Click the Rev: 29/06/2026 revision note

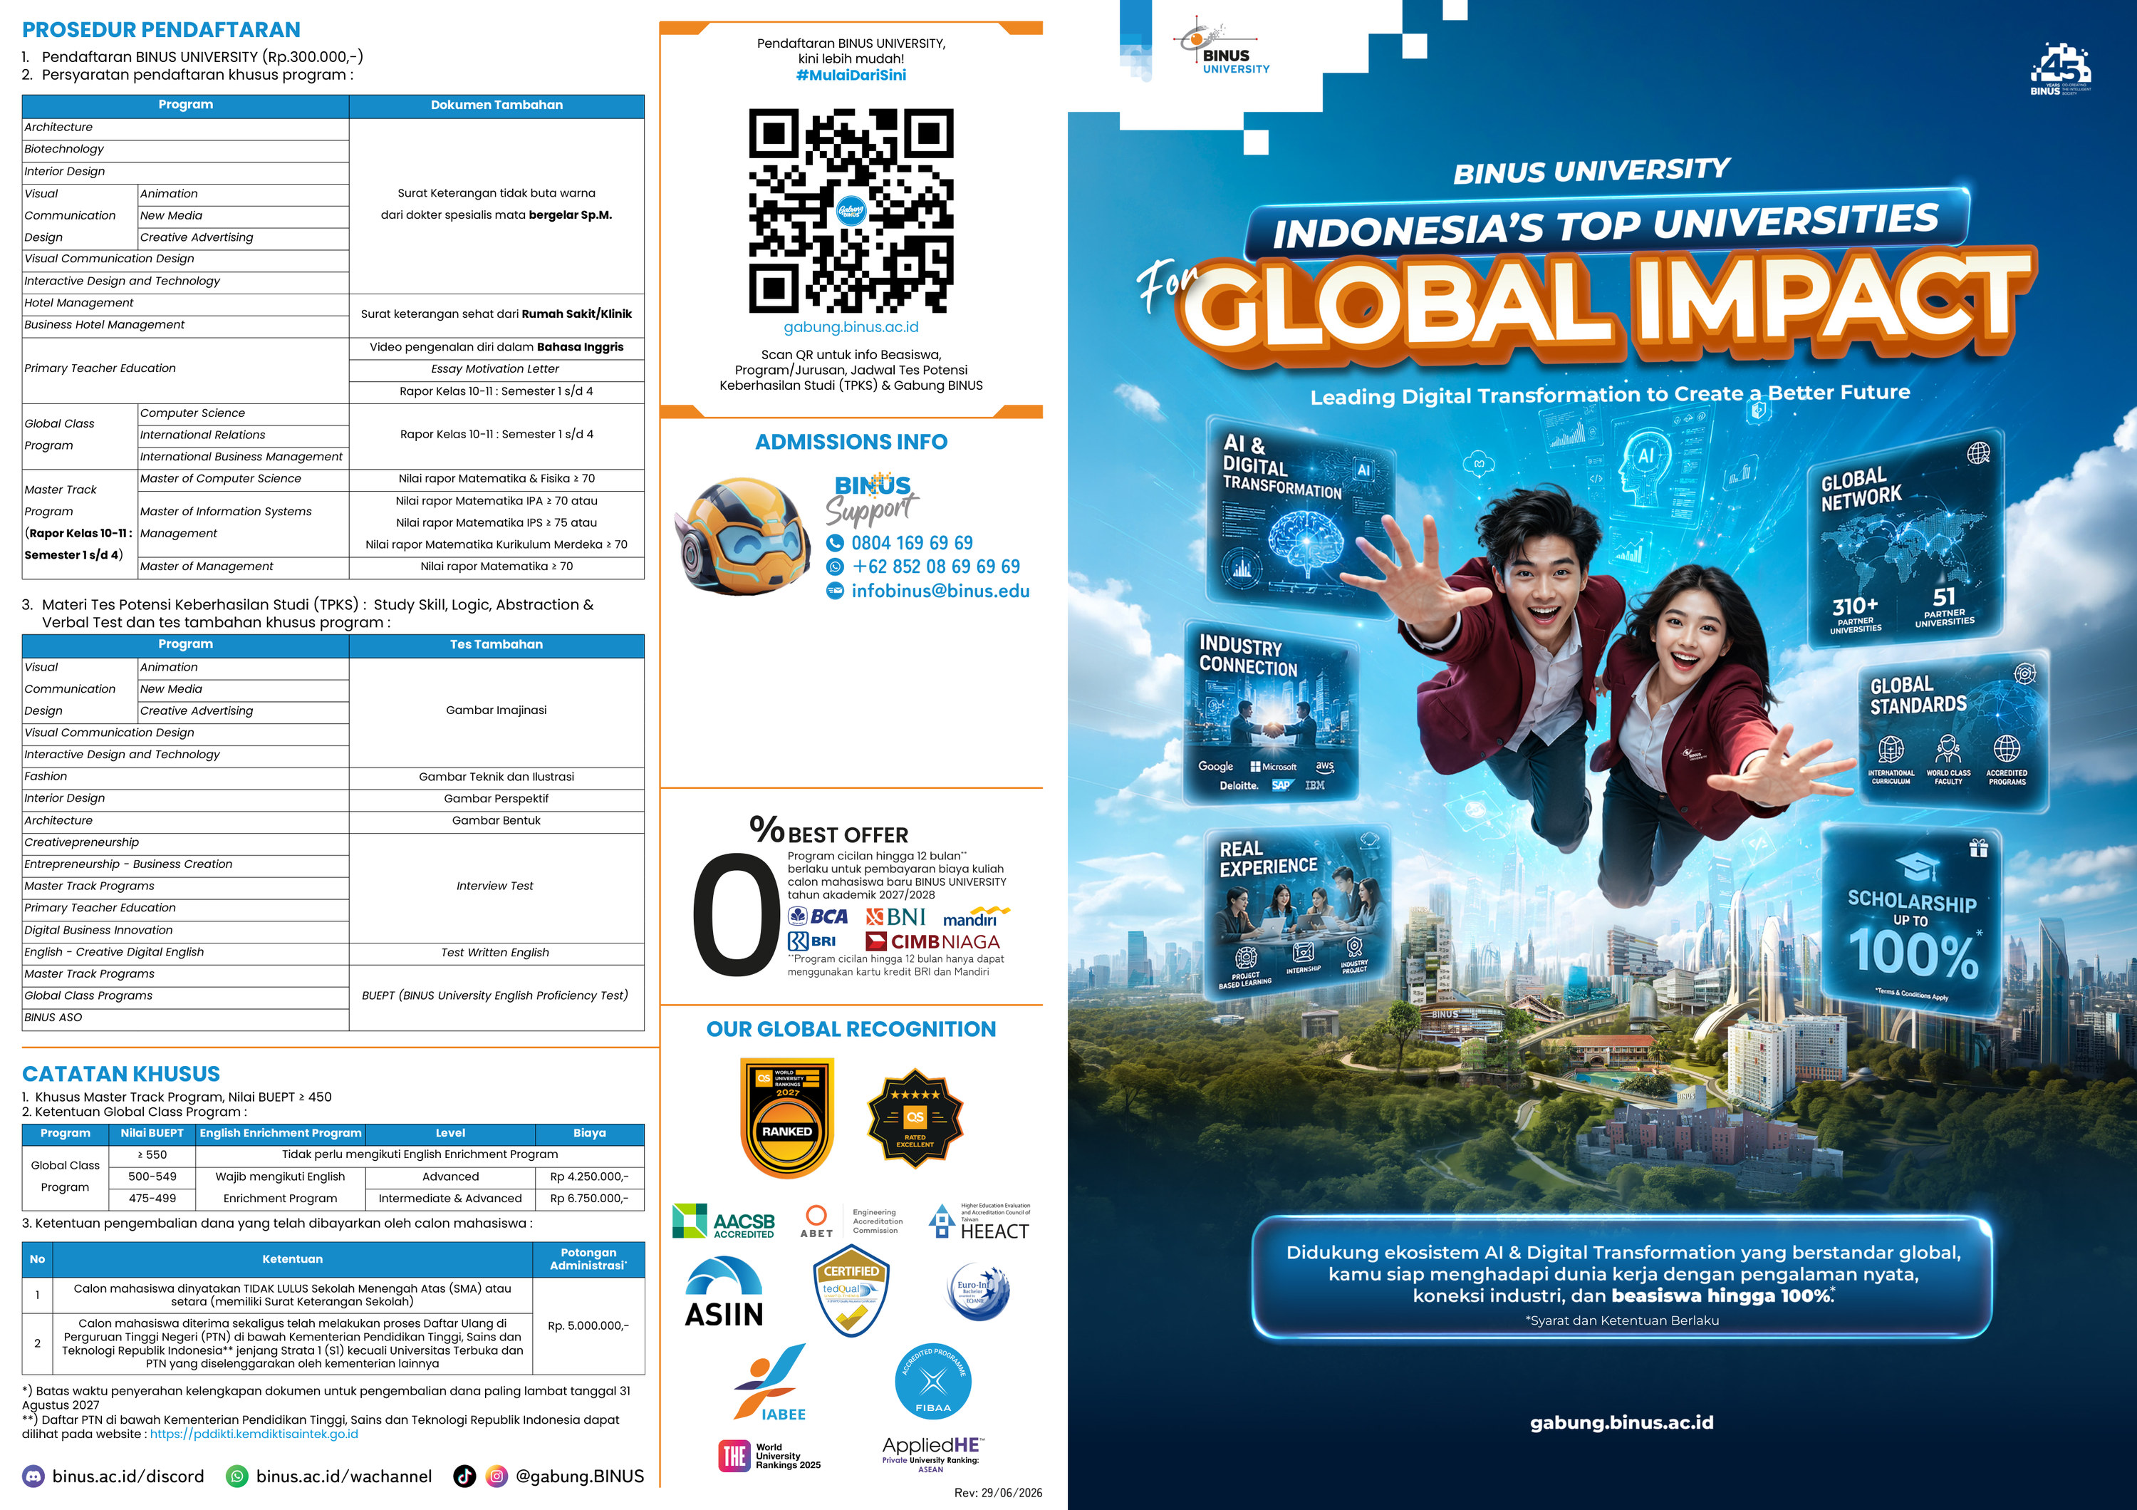click(x=998, y=1493)
